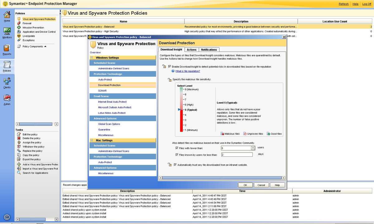Toggle lock icon beside Enable Download Insight
The height and width of the screenshot is (224, 374).
pos(164,66)
